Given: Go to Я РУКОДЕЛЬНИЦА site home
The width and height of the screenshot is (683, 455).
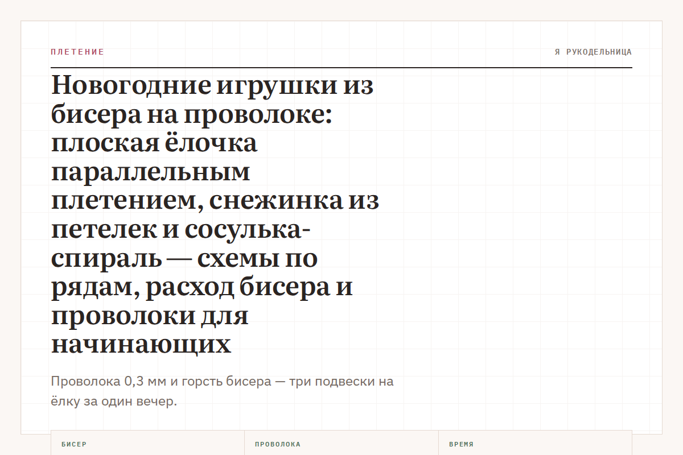Looking at the screenshot, I should 593,52.
